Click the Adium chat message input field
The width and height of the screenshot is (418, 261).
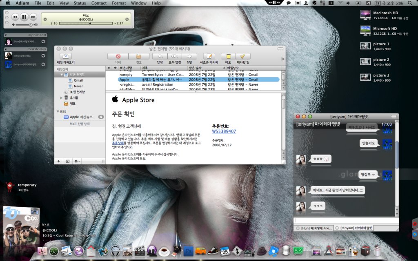(x=346, y=221)
